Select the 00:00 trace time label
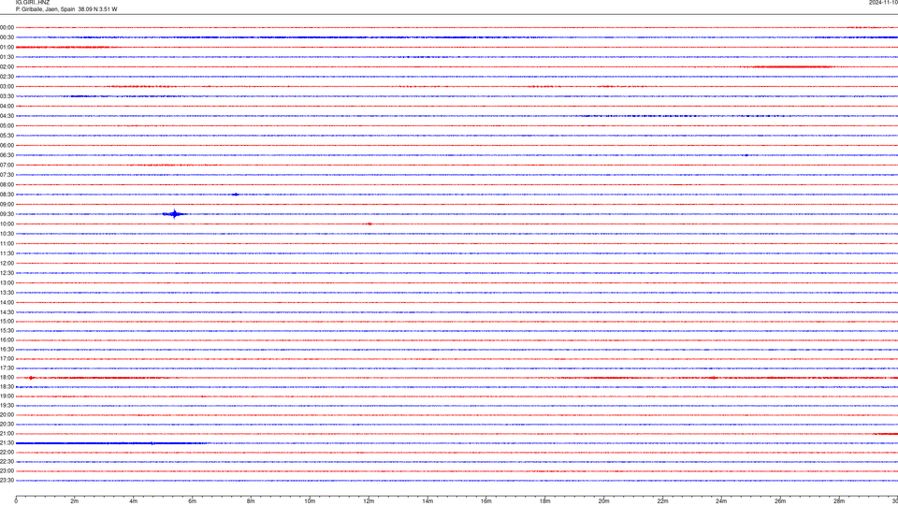 pos(7,27)
